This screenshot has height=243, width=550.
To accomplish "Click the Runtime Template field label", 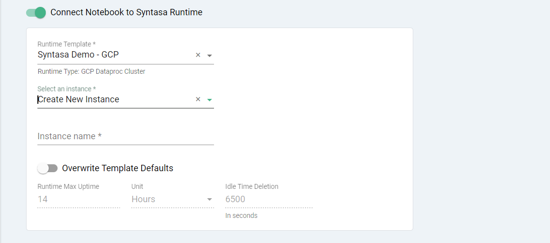I will point(66,44).
